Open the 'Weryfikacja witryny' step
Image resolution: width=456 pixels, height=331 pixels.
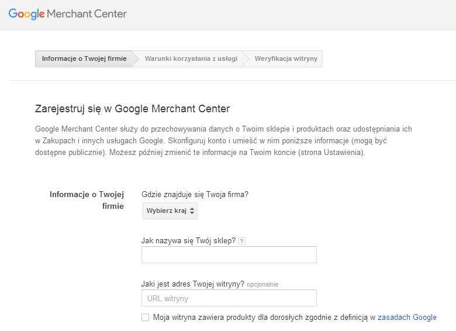pyautogui.click(x=286, y=59)
